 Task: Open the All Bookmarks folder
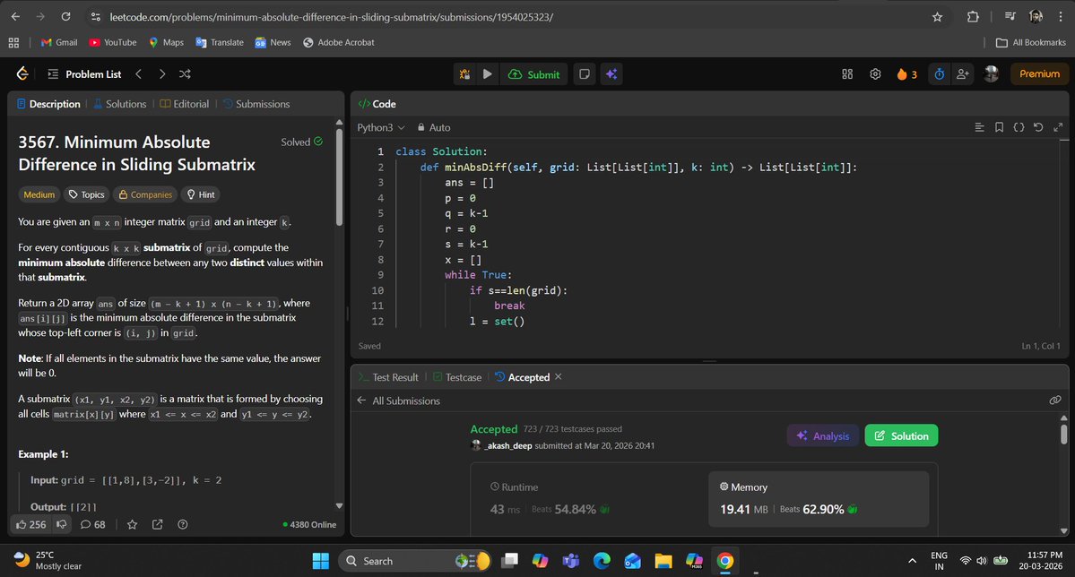(x=1030, y=42)
